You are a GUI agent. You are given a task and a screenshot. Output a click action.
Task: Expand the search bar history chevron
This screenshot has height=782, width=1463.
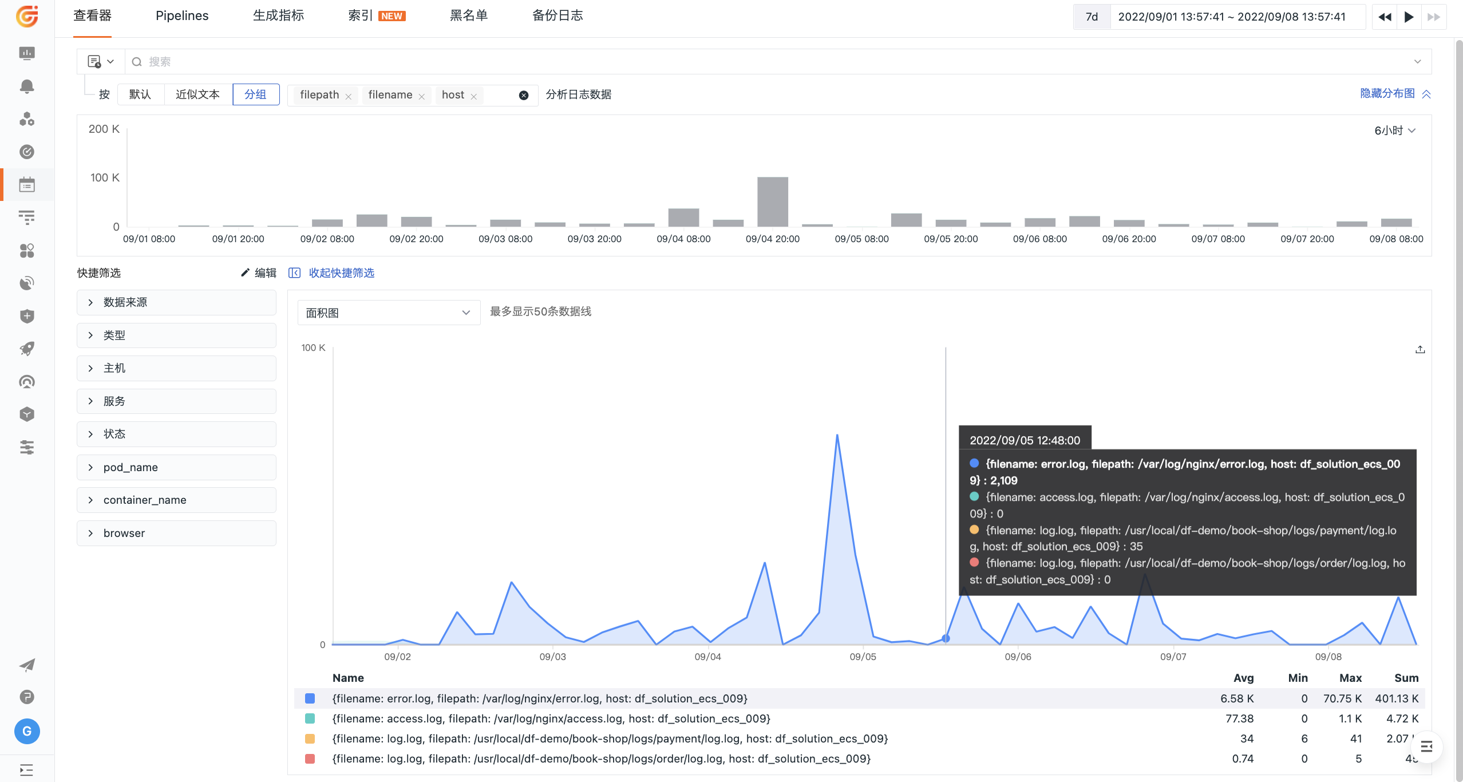point(1417,61)
